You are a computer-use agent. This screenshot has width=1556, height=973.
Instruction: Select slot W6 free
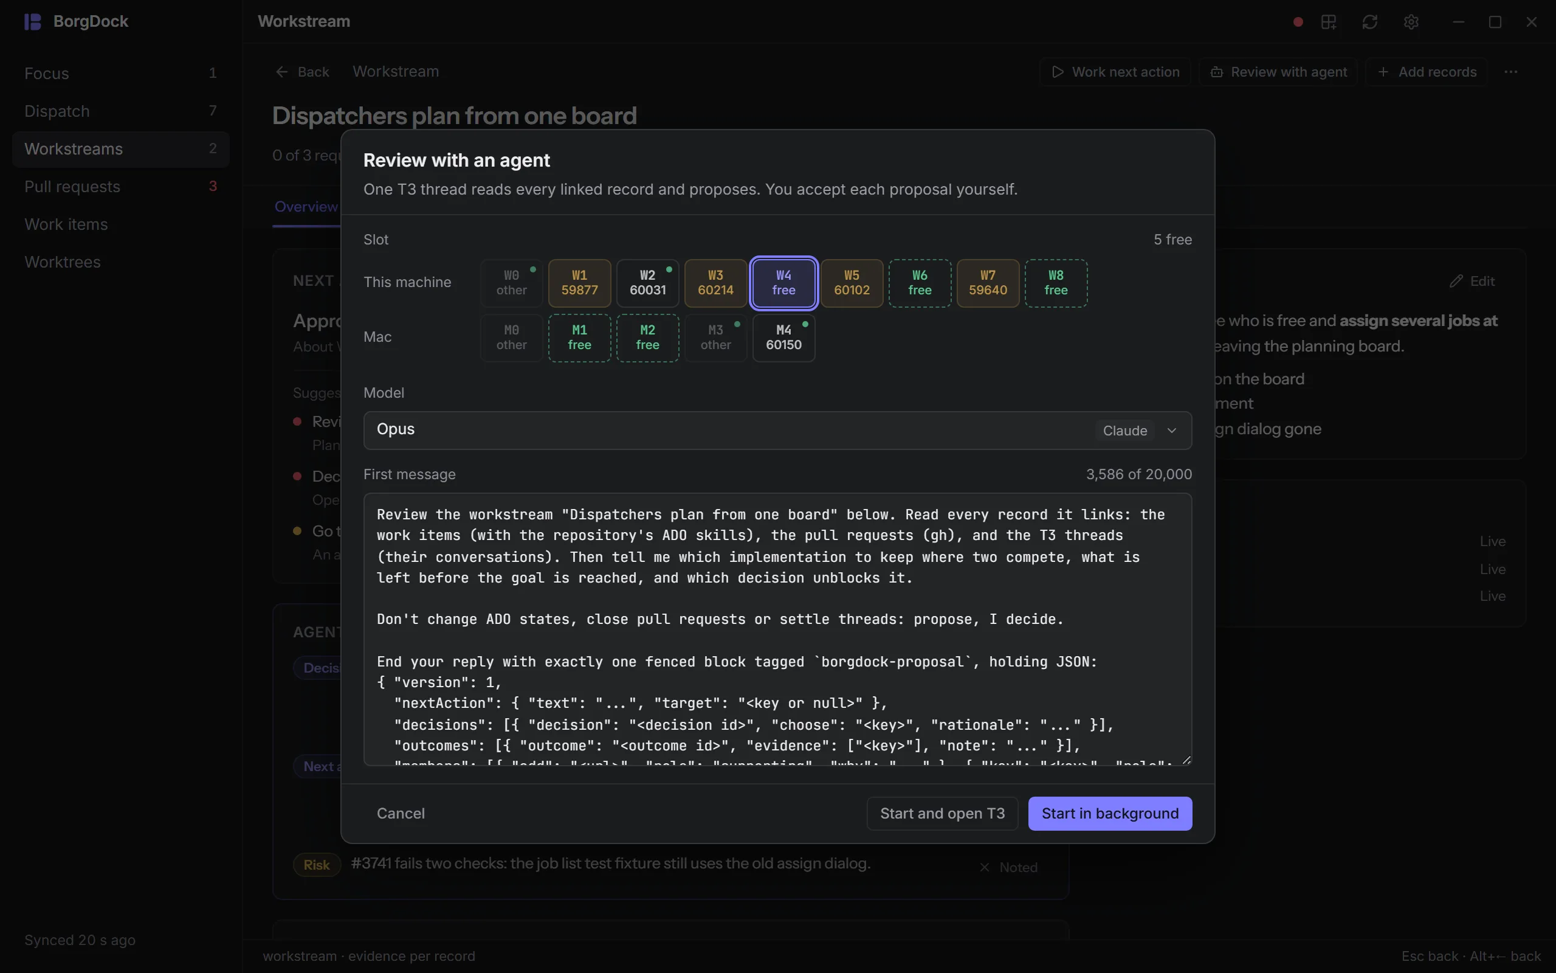(920, 283)
